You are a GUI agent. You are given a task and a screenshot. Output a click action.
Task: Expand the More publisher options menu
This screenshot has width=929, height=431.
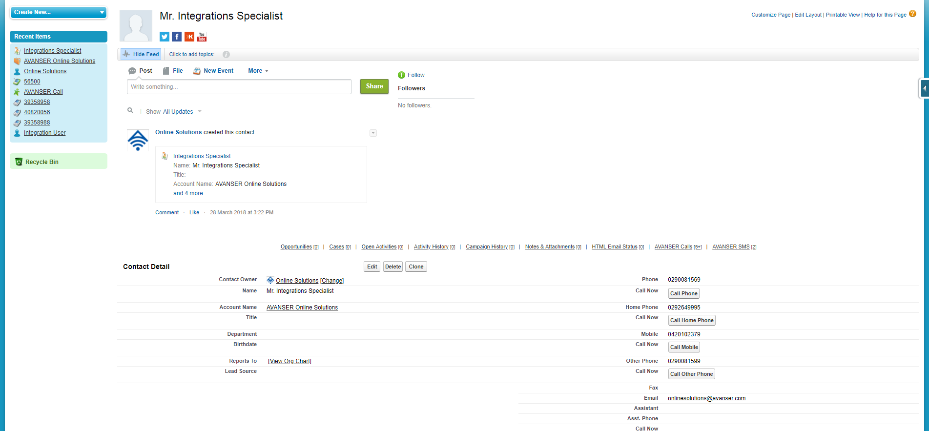pyautogui.click(x=258, y=71)
